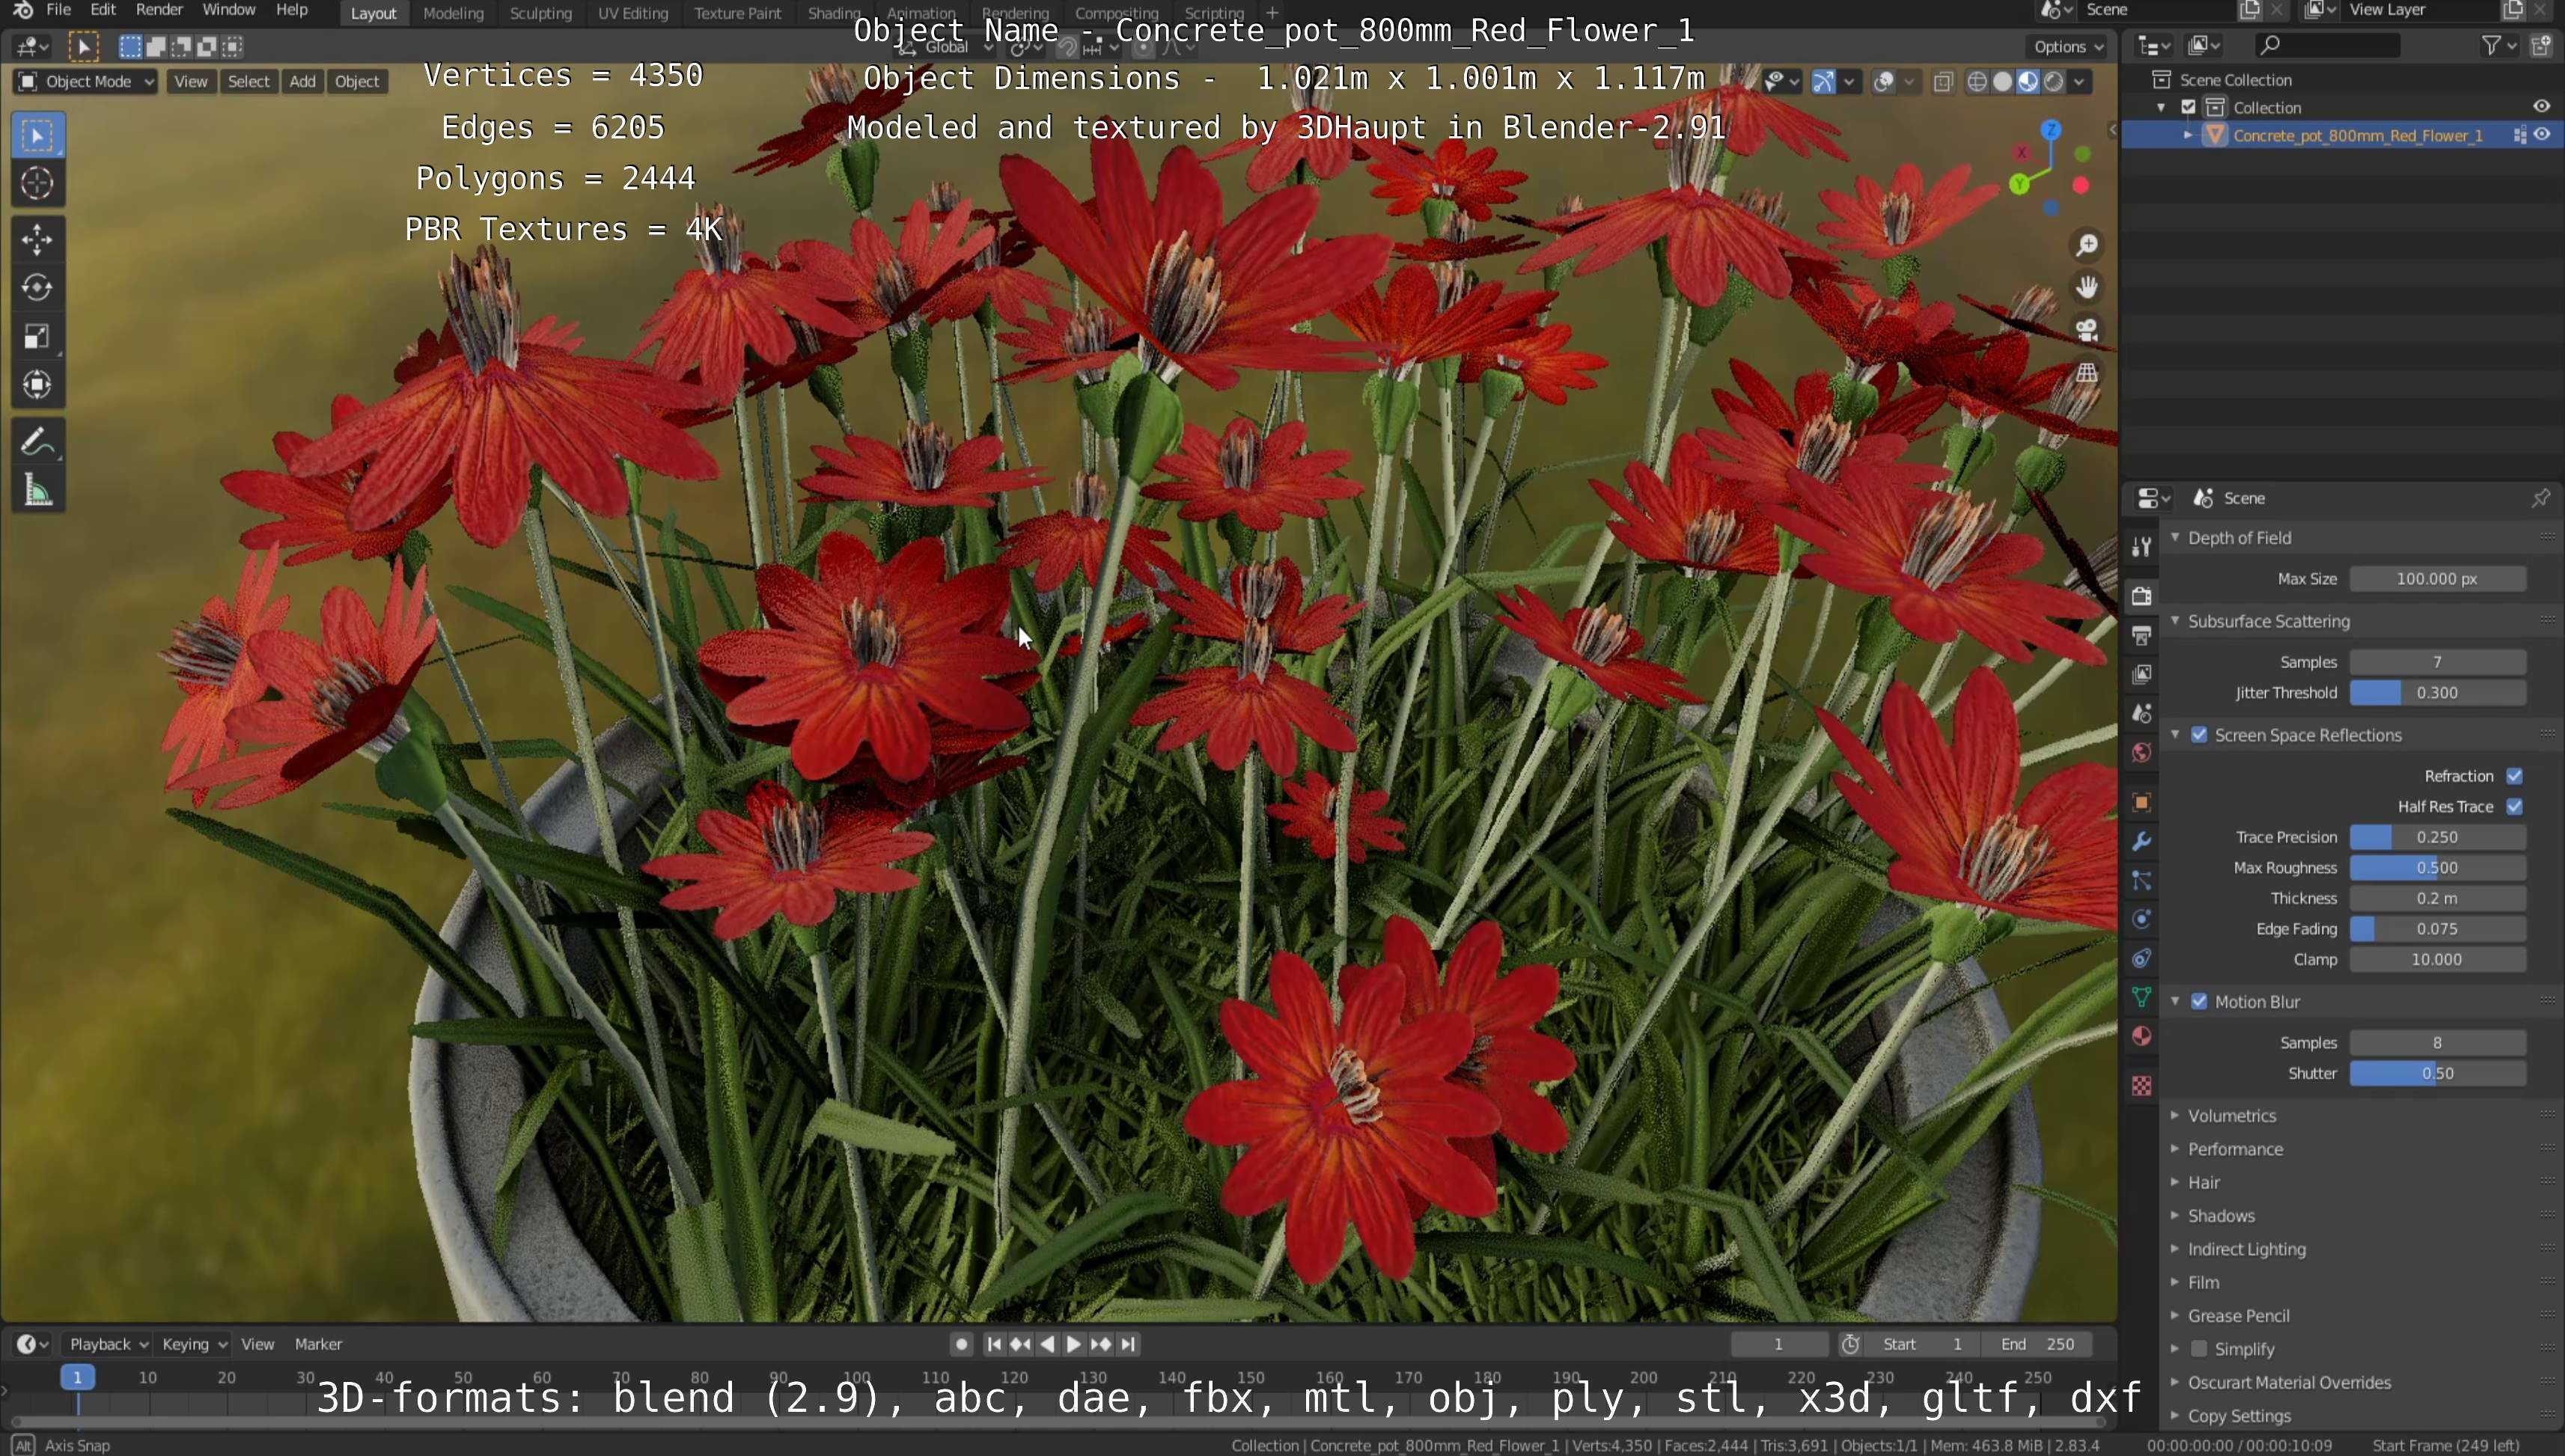Choose the Move tool
Image resolution: width=2565 pixels, height=1456 pixels.
(x=37, y=239)
